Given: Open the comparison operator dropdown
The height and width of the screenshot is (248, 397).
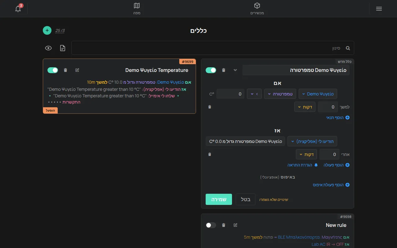Looking at the screenshot, I should coord(254,94).
